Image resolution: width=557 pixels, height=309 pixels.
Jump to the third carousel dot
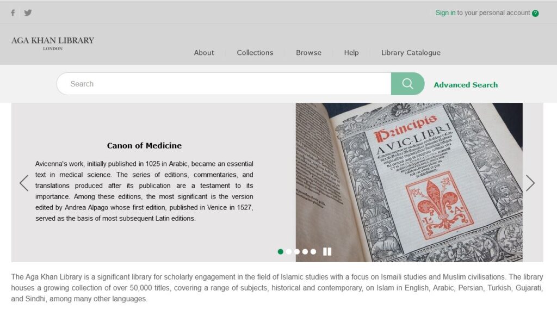(296, 251)
